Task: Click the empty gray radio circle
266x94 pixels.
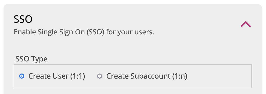Action: tap(100, 76)
